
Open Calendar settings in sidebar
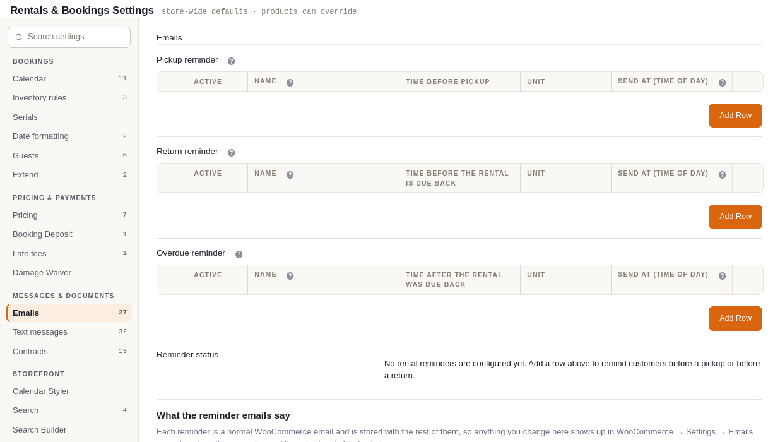coord(69,79)
